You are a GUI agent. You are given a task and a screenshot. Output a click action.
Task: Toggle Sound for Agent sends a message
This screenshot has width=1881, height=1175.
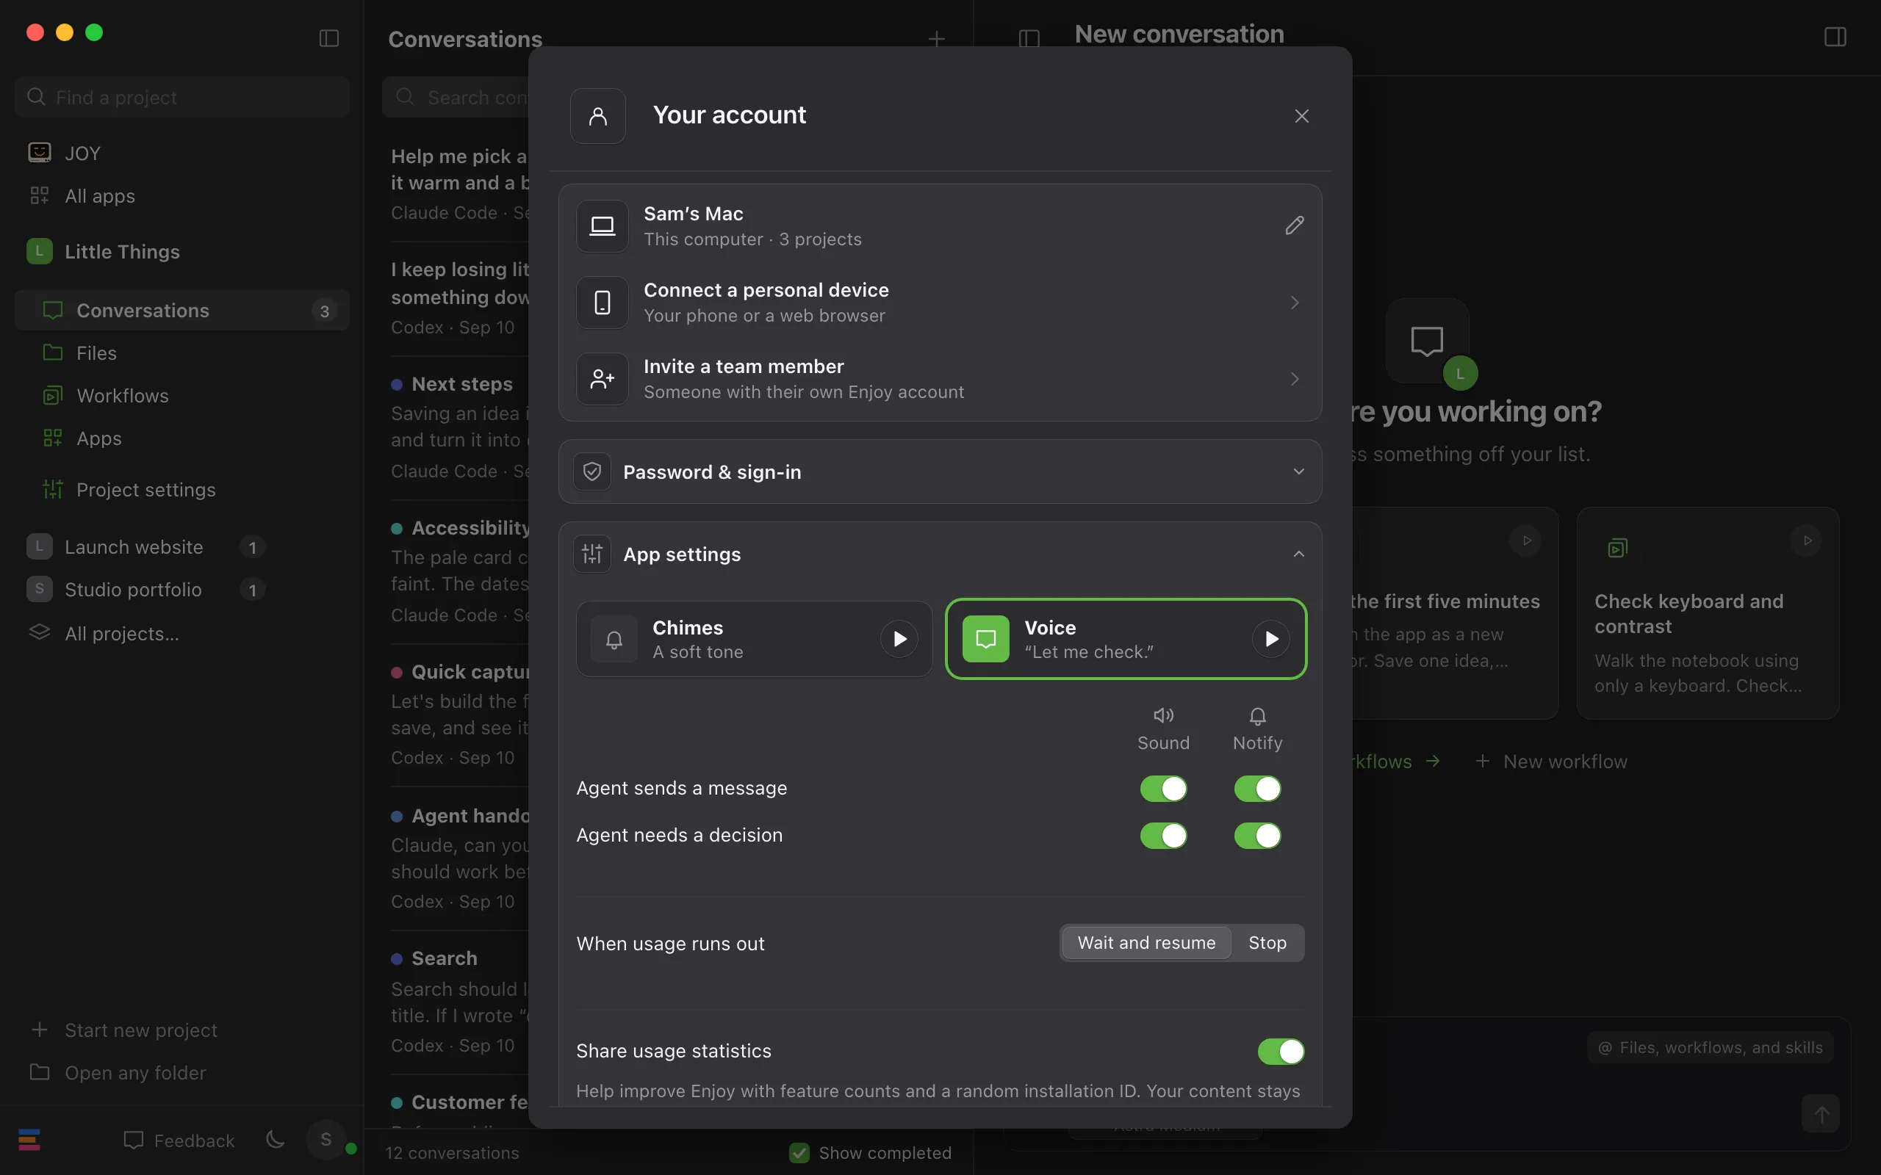click(1163, 789)
